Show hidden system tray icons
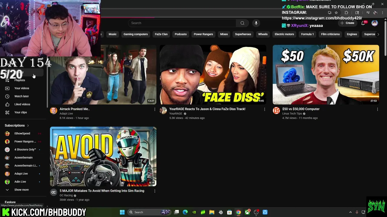Viewport: 387px width, 217px height. (x=350, y=212)
